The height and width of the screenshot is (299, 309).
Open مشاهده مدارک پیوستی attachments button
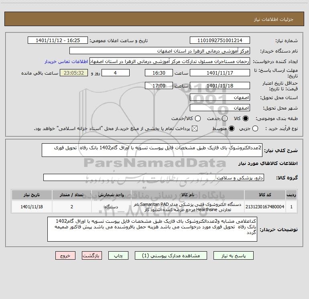171,256
